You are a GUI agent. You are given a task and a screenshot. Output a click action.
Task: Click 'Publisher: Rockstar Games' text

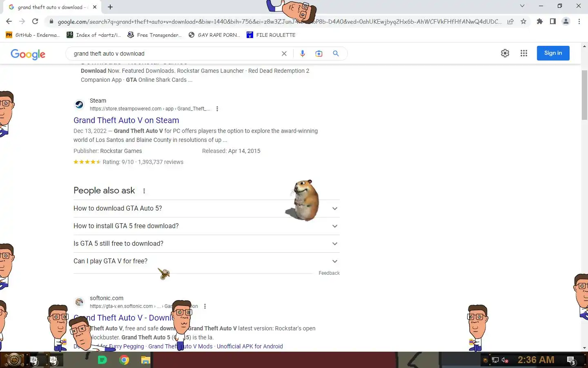click(108, 151)
